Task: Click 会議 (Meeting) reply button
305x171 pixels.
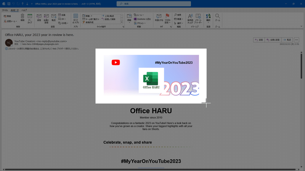Action: tap(62, 15)
